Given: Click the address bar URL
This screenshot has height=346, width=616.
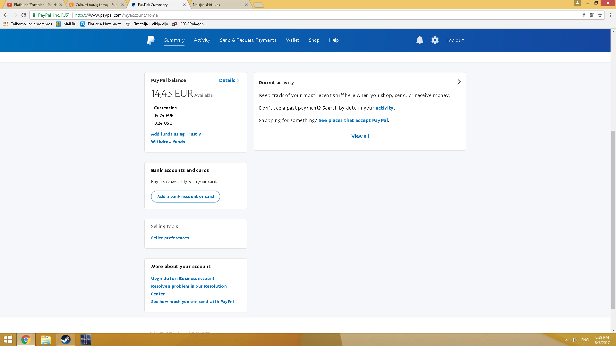Looking at the screenshot, I should tap(116, 15).
